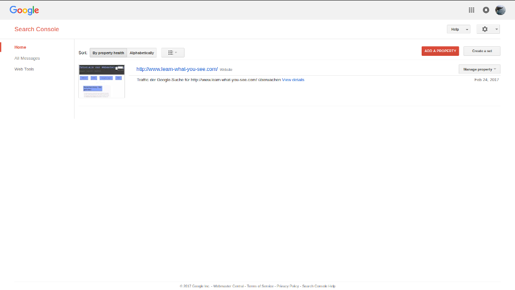
Task: Click the Traffic der Google-Suche message text
Action: pyautogui.click(x=209, y=80)
